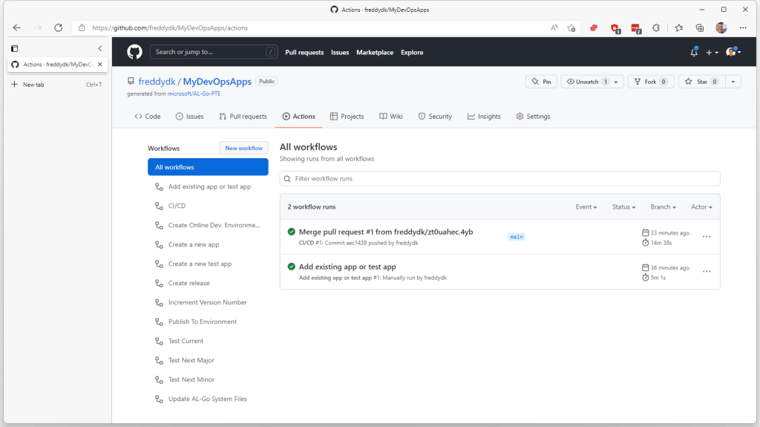The width and height of the screenshot is (760, 427).
Task: Open the Insights repository tab
Action: click(x=484, y=117)
